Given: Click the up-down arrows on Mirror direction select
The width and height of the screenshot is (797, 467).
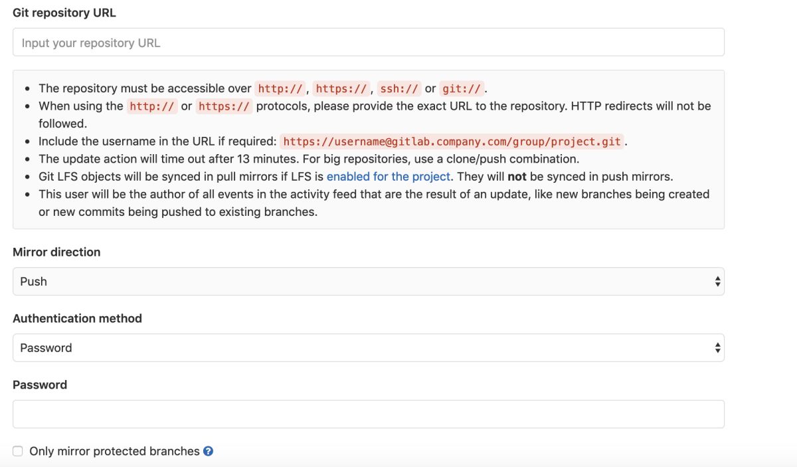Looking at the screenshot, I should pos(717,282).
